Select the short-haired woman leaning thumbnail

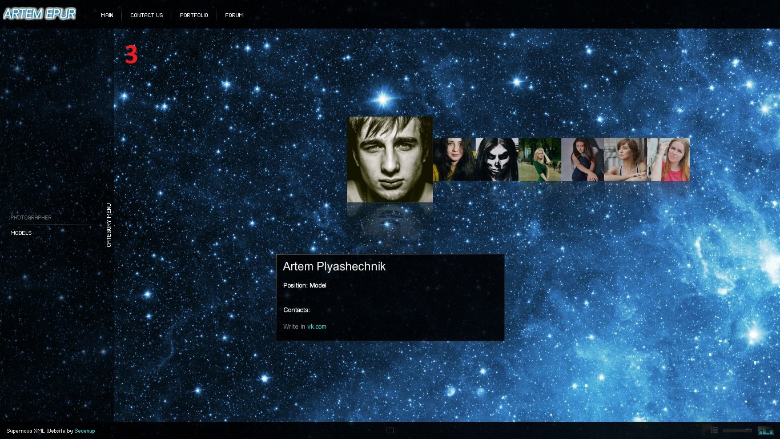coord(625,159)
